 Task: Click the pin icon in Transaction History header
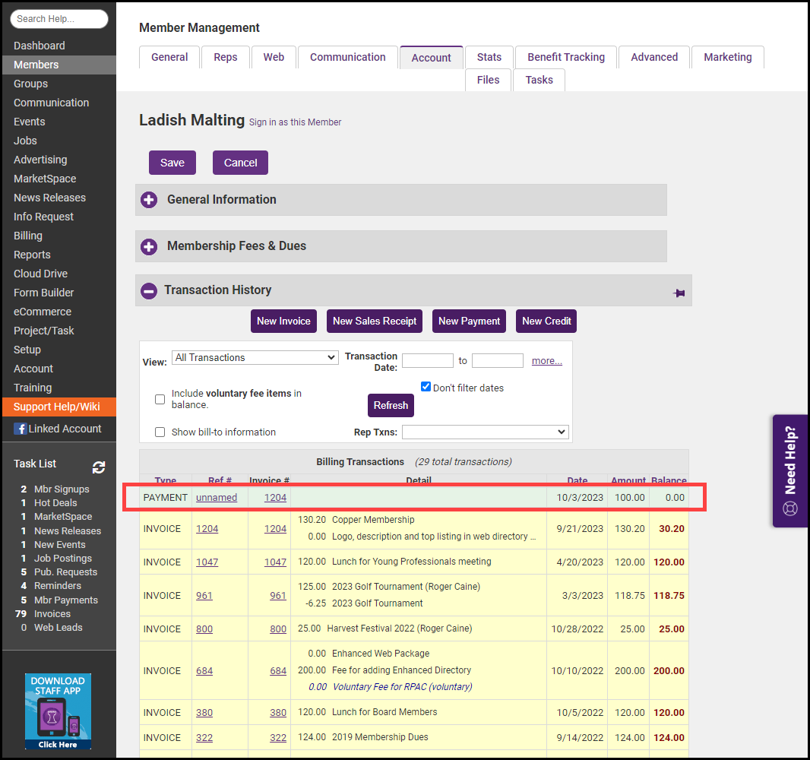[679, 293]
